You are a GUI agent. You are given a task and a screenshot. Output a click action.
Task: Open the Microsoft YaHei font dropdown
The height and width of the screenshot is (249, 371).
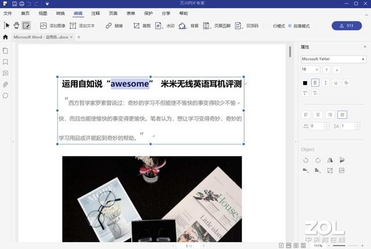tap(333, 59)
